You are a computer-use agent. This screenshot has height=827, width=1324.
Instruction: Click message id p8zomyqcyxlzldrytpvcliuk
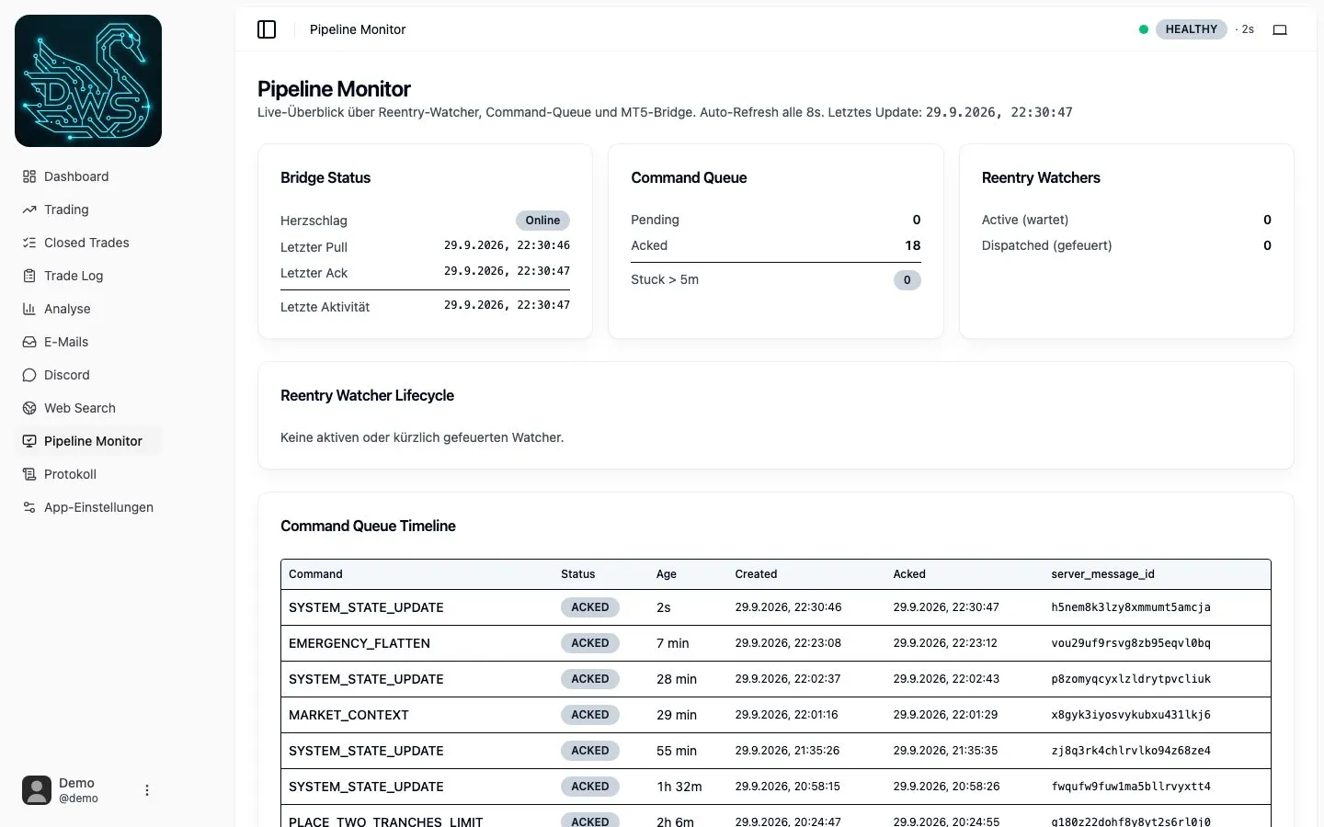tap(1131, 679)
